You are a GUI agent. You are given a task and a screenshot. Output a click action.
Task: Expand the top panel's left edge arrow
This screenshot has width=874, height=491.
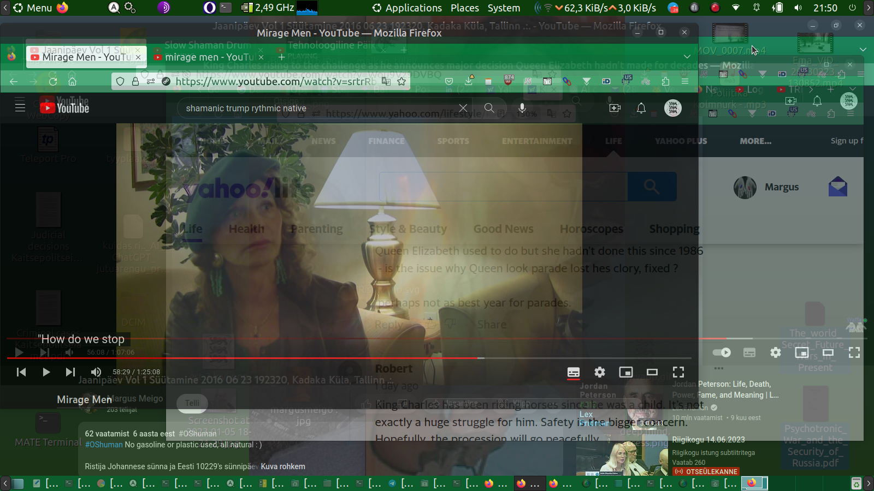click(5, 8)
